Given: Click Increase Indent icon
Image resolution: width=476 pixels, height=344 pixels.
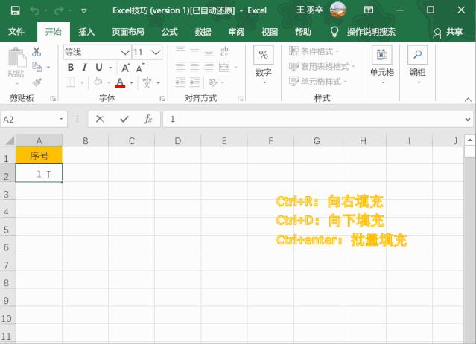Looking at the screenshot, I should (194, 82).
